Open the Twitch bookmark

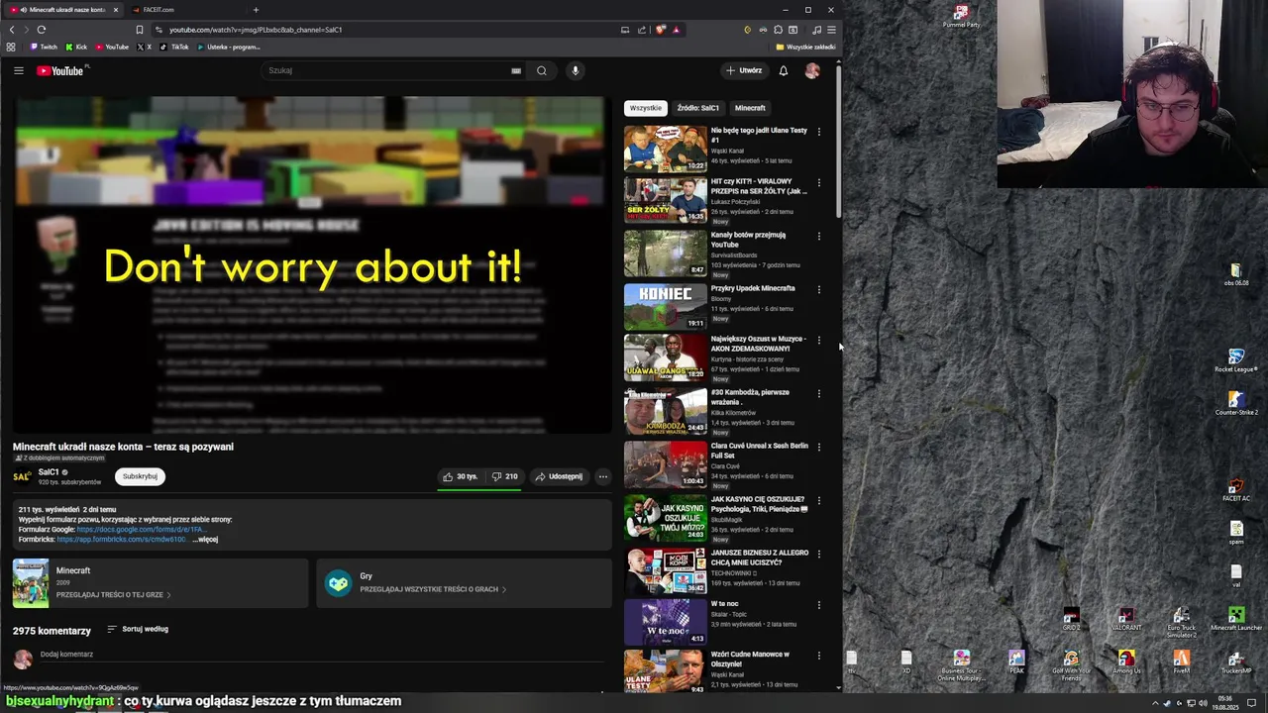coord(44,47)
